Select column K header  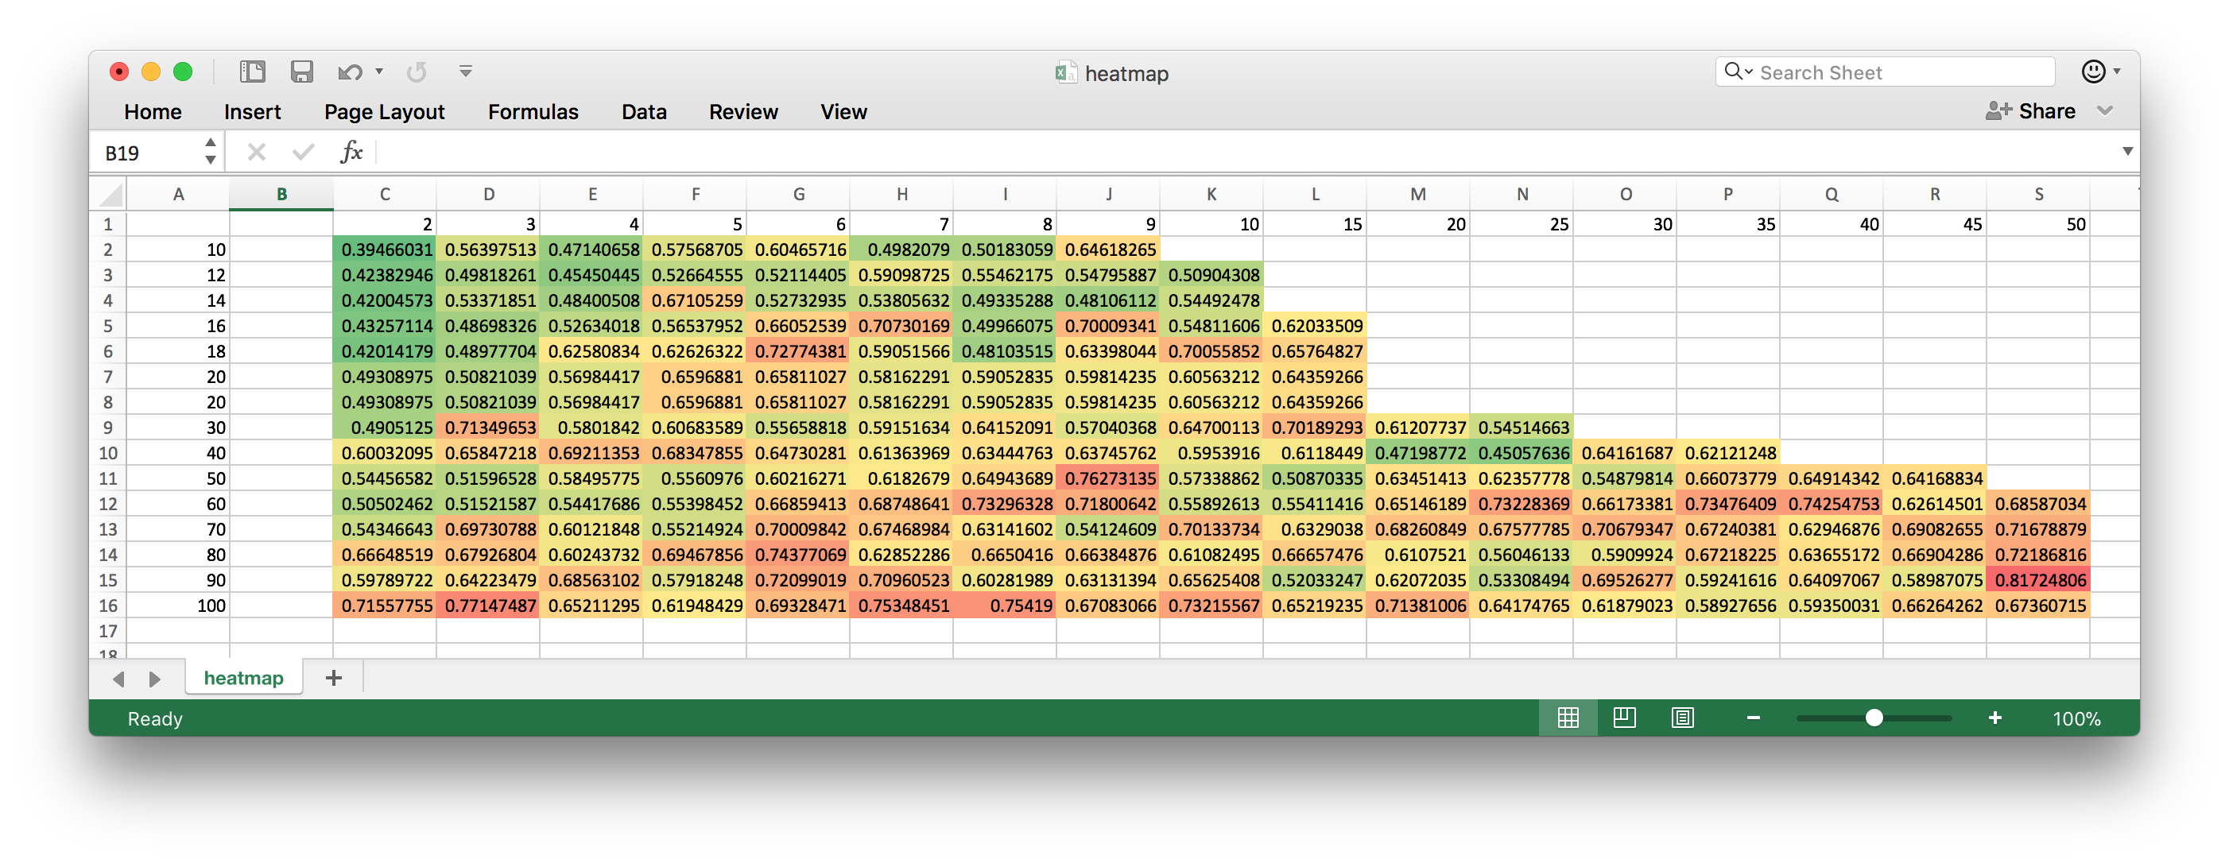1211,195
